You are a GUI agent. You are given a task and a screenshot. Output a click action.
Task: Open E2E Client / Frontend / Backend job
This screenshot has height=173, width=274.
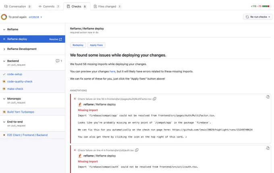27,135
